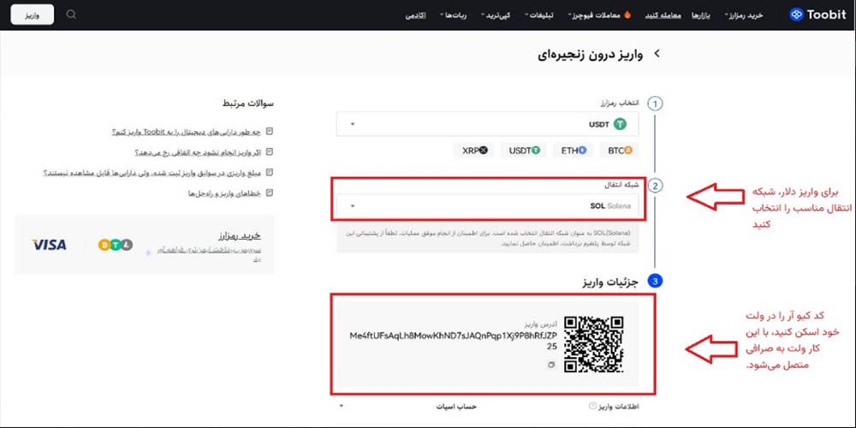Click the سوالات مرتبط heading

[x=248, y=104]
